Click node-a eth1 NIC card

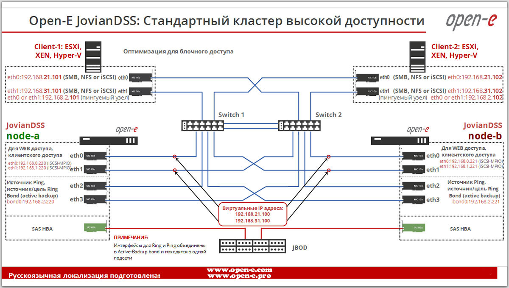coord(95,170)
